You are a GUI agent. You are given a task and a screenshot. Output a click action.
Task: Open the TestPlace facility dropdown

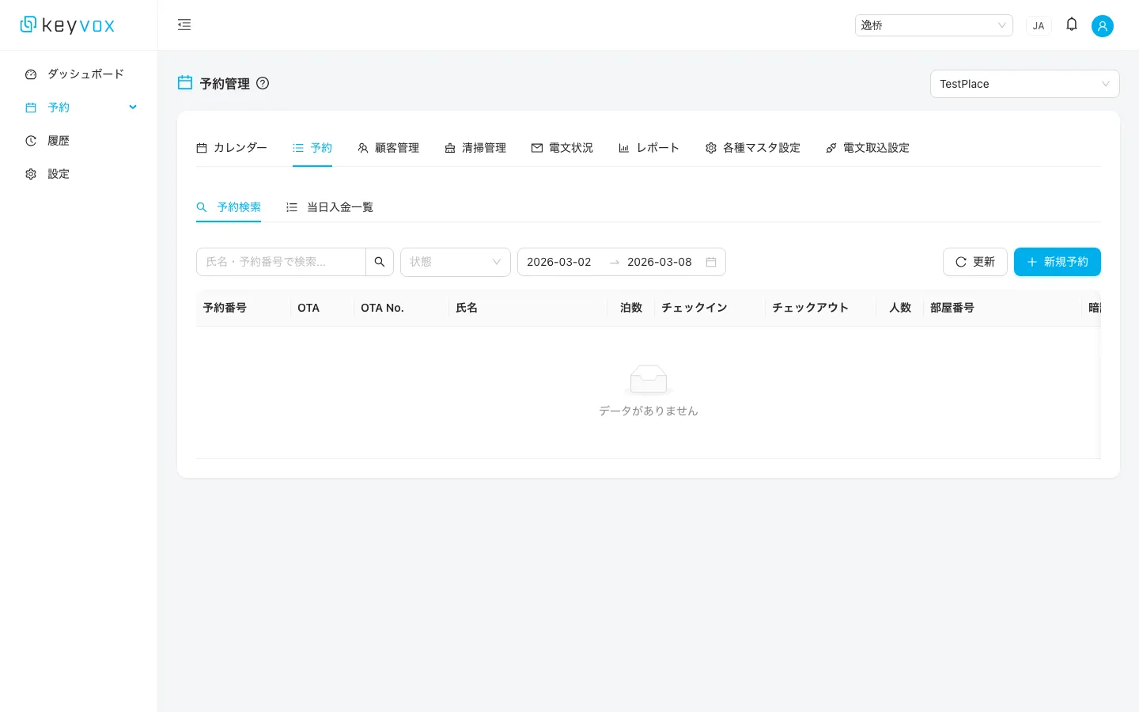(1025, 84)
